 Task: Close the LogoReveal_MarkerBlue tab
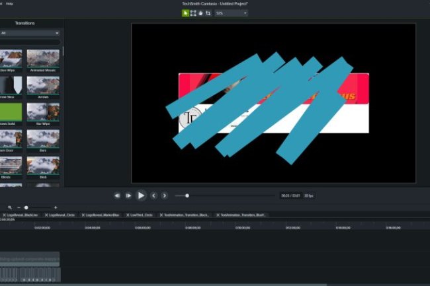82,215
